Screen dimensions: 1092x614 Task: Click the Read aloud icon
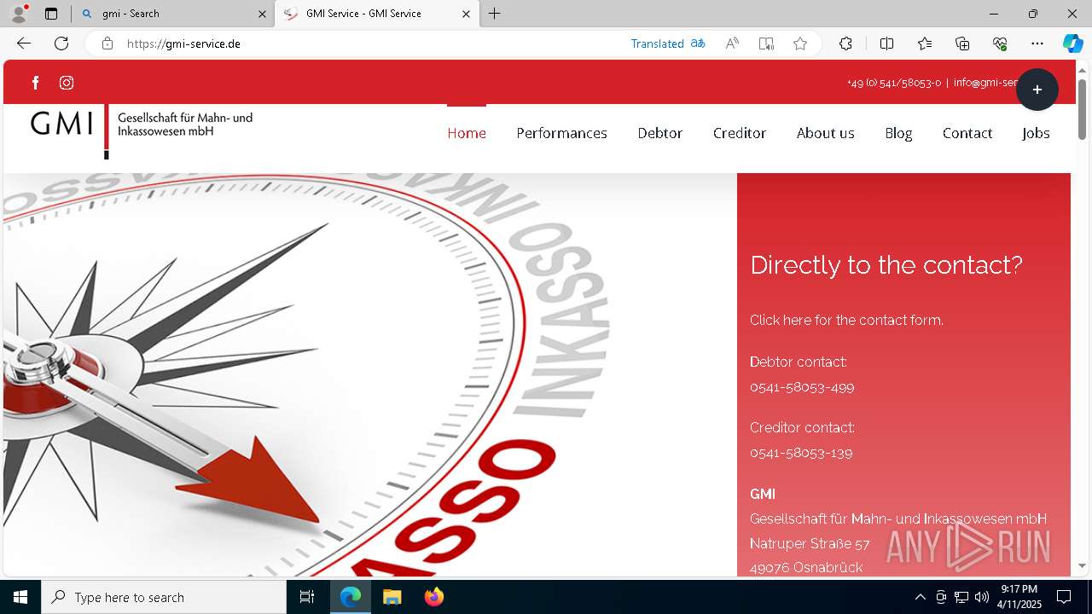[732, 43]
